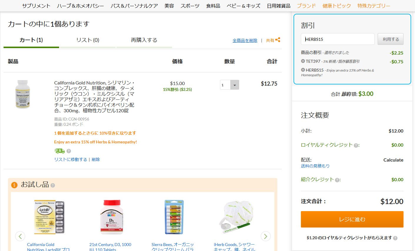Click the orange 'Enjoy an extra 15% off' promo text

[x=96, y=142]
